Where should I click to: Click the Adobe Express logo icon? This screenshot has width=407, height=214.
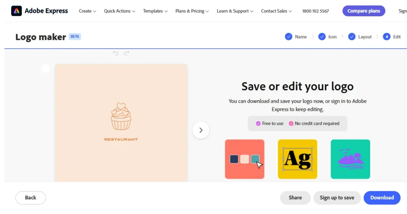(16, 11)
